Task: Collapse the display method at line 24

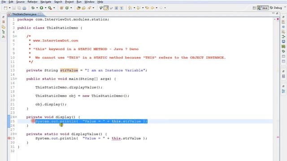Action: [16, 117]
